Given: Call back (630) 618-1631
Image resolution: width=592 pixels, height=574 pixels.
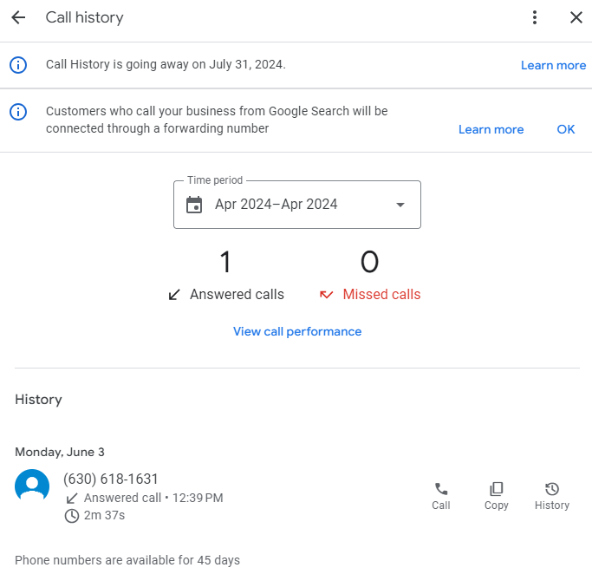Looking at the screenshot, I should point(441,497).
